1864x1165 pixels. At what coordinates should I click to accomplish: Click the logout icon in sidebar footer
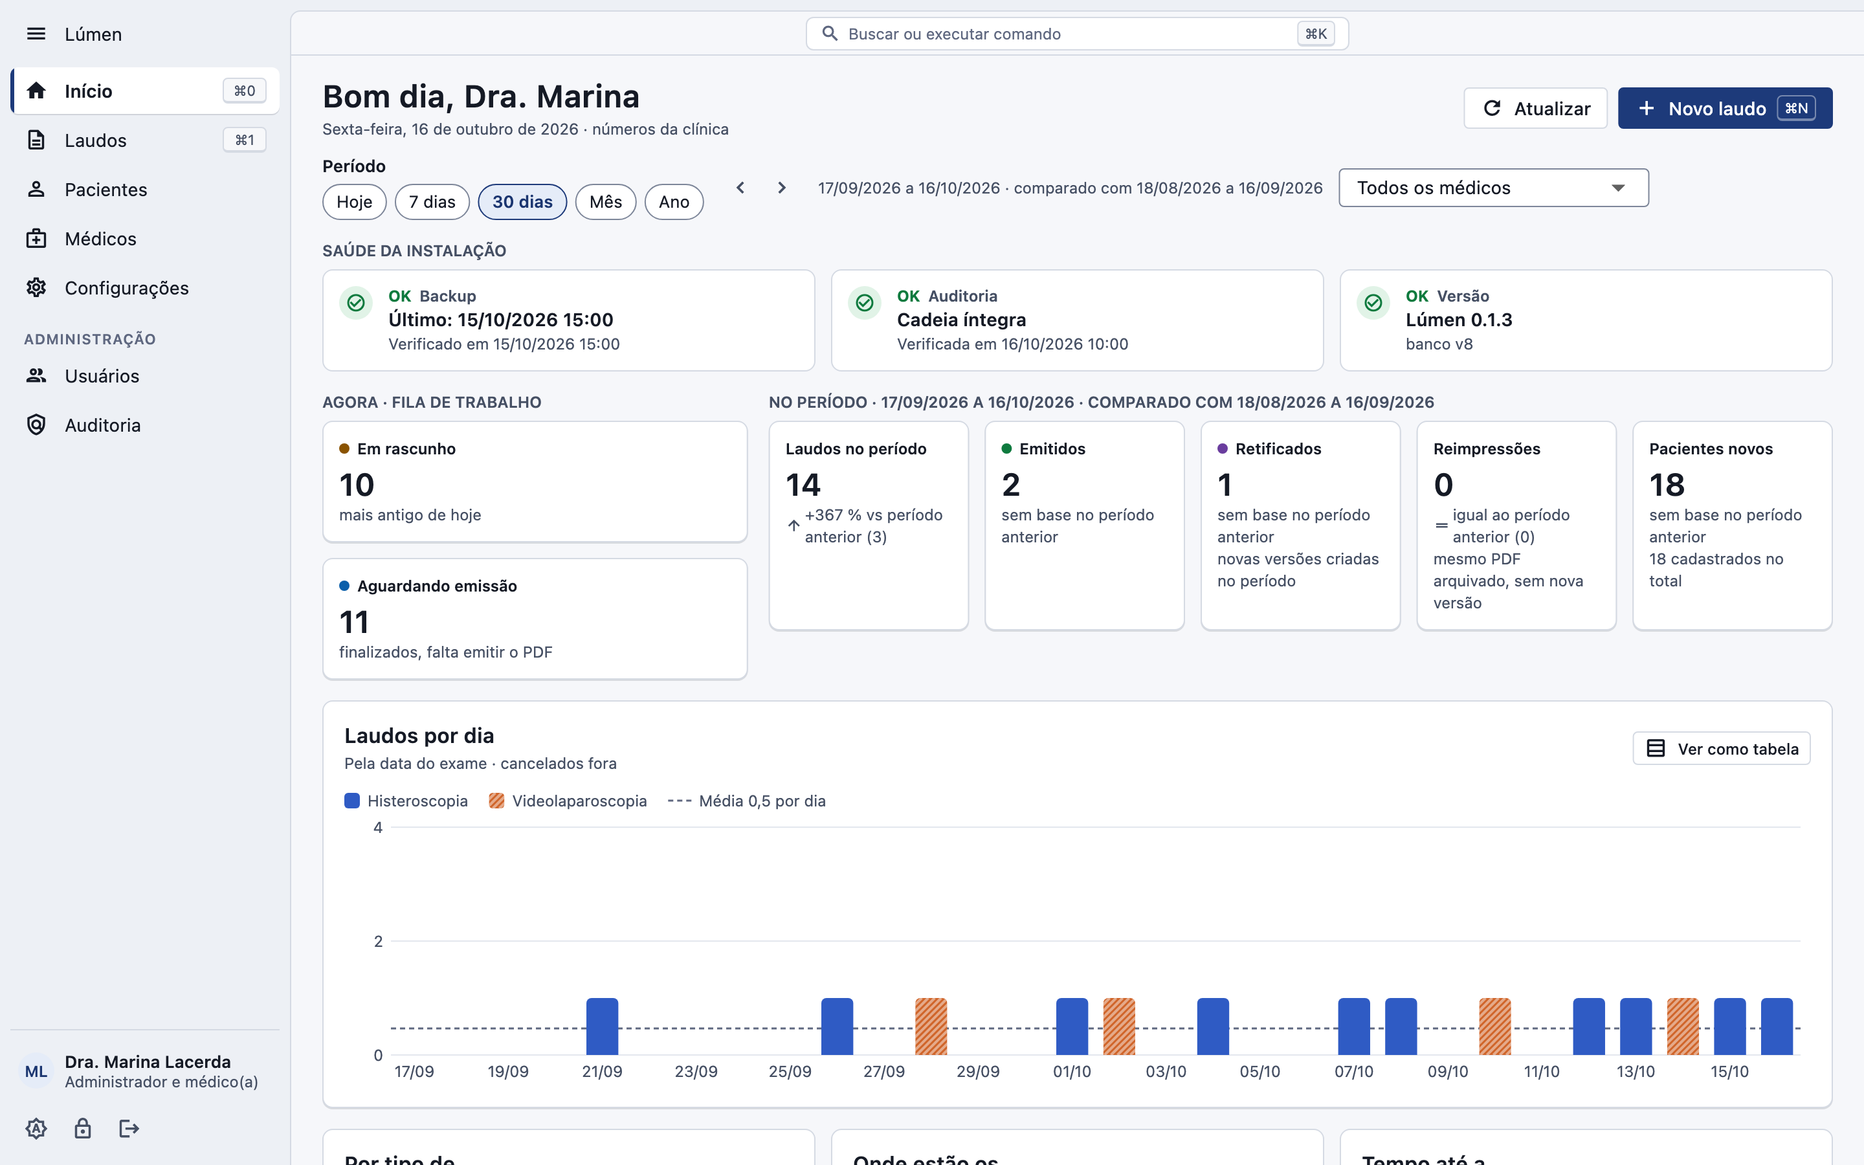tap(129, 1129)
